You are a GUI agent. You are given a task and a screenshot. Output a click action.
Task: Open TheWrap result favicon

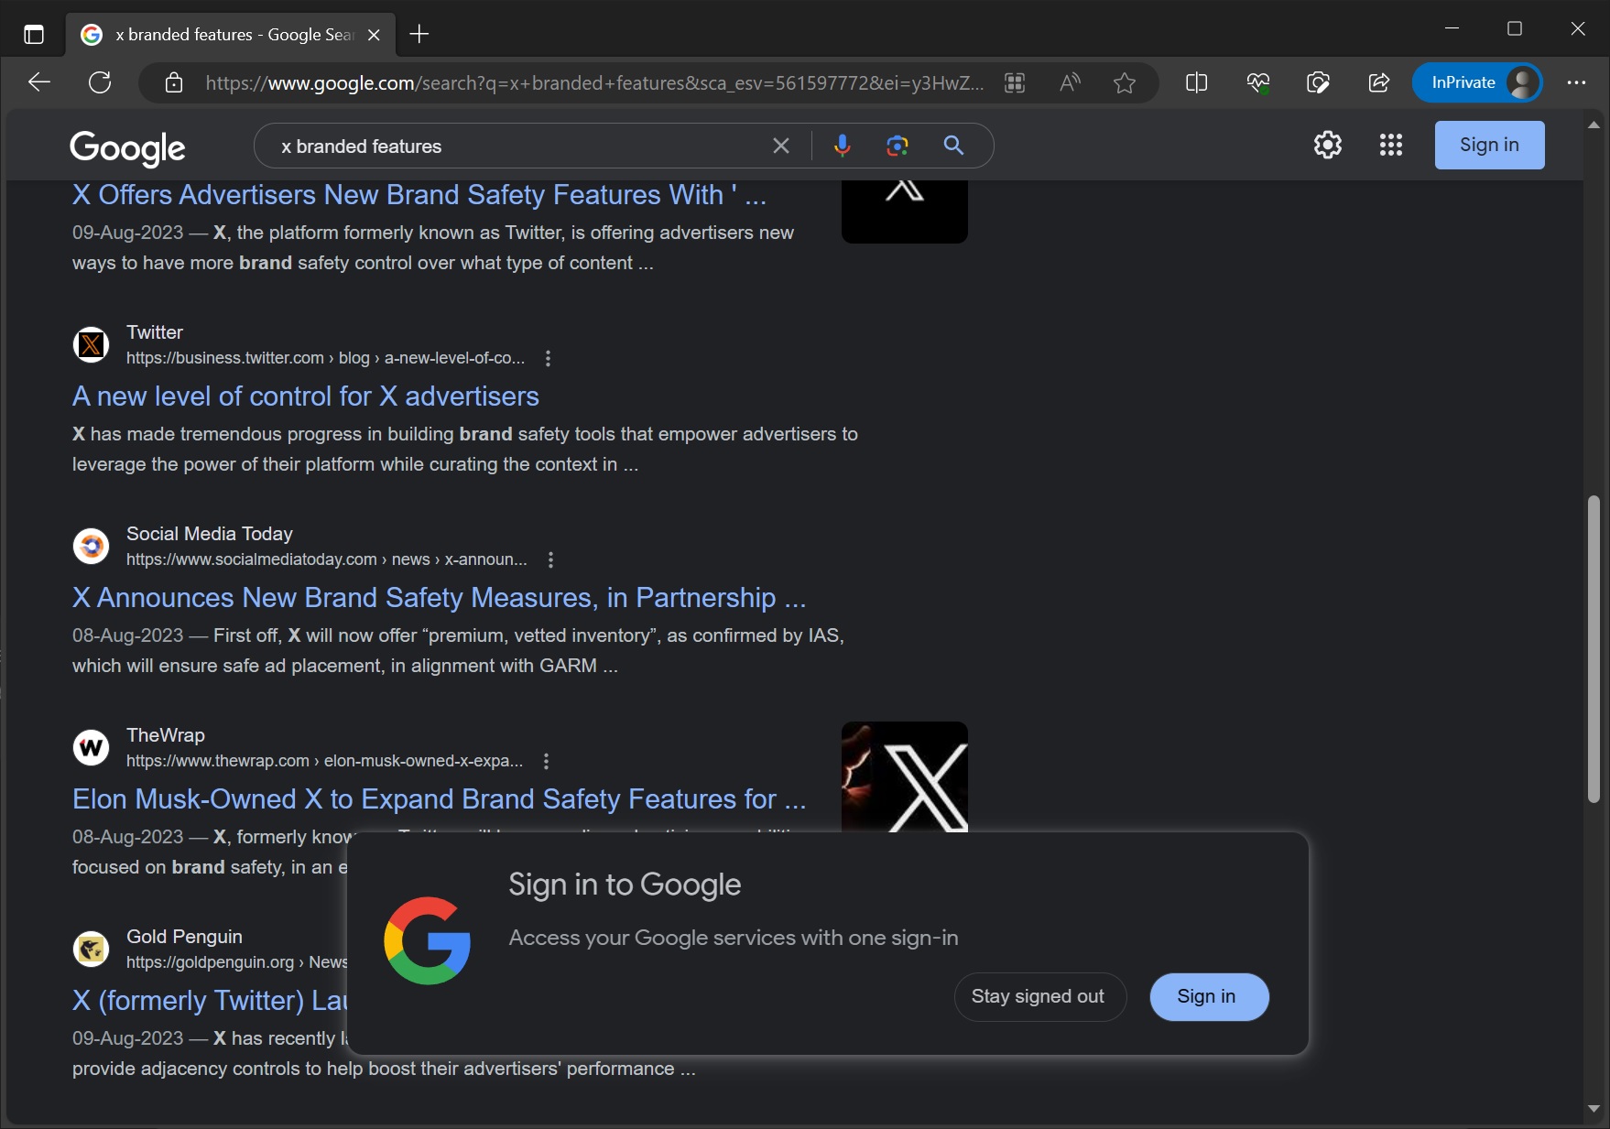91,747
